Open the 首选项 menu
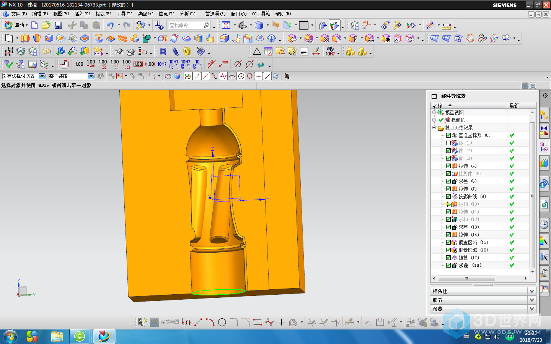This screenshot has height=344, width=551. tap(215, 14)
